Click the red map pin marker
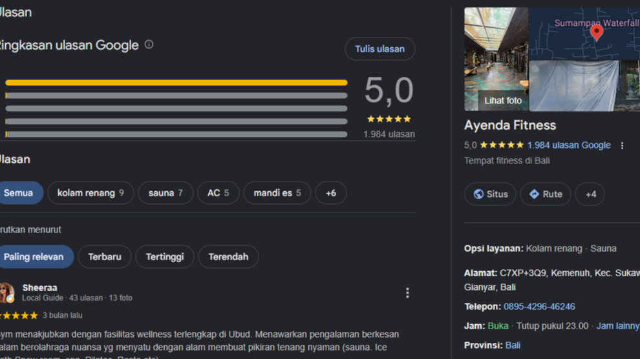Viewport: 640px width, 359px height. click(x=596, y=32)
